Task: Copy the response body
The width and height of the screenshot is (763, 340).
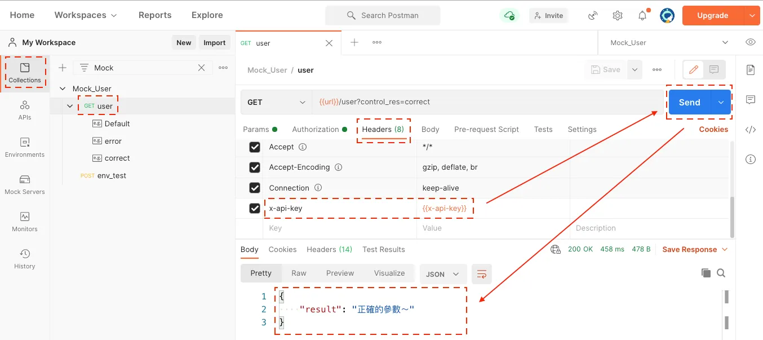Action: pos(706,273)
